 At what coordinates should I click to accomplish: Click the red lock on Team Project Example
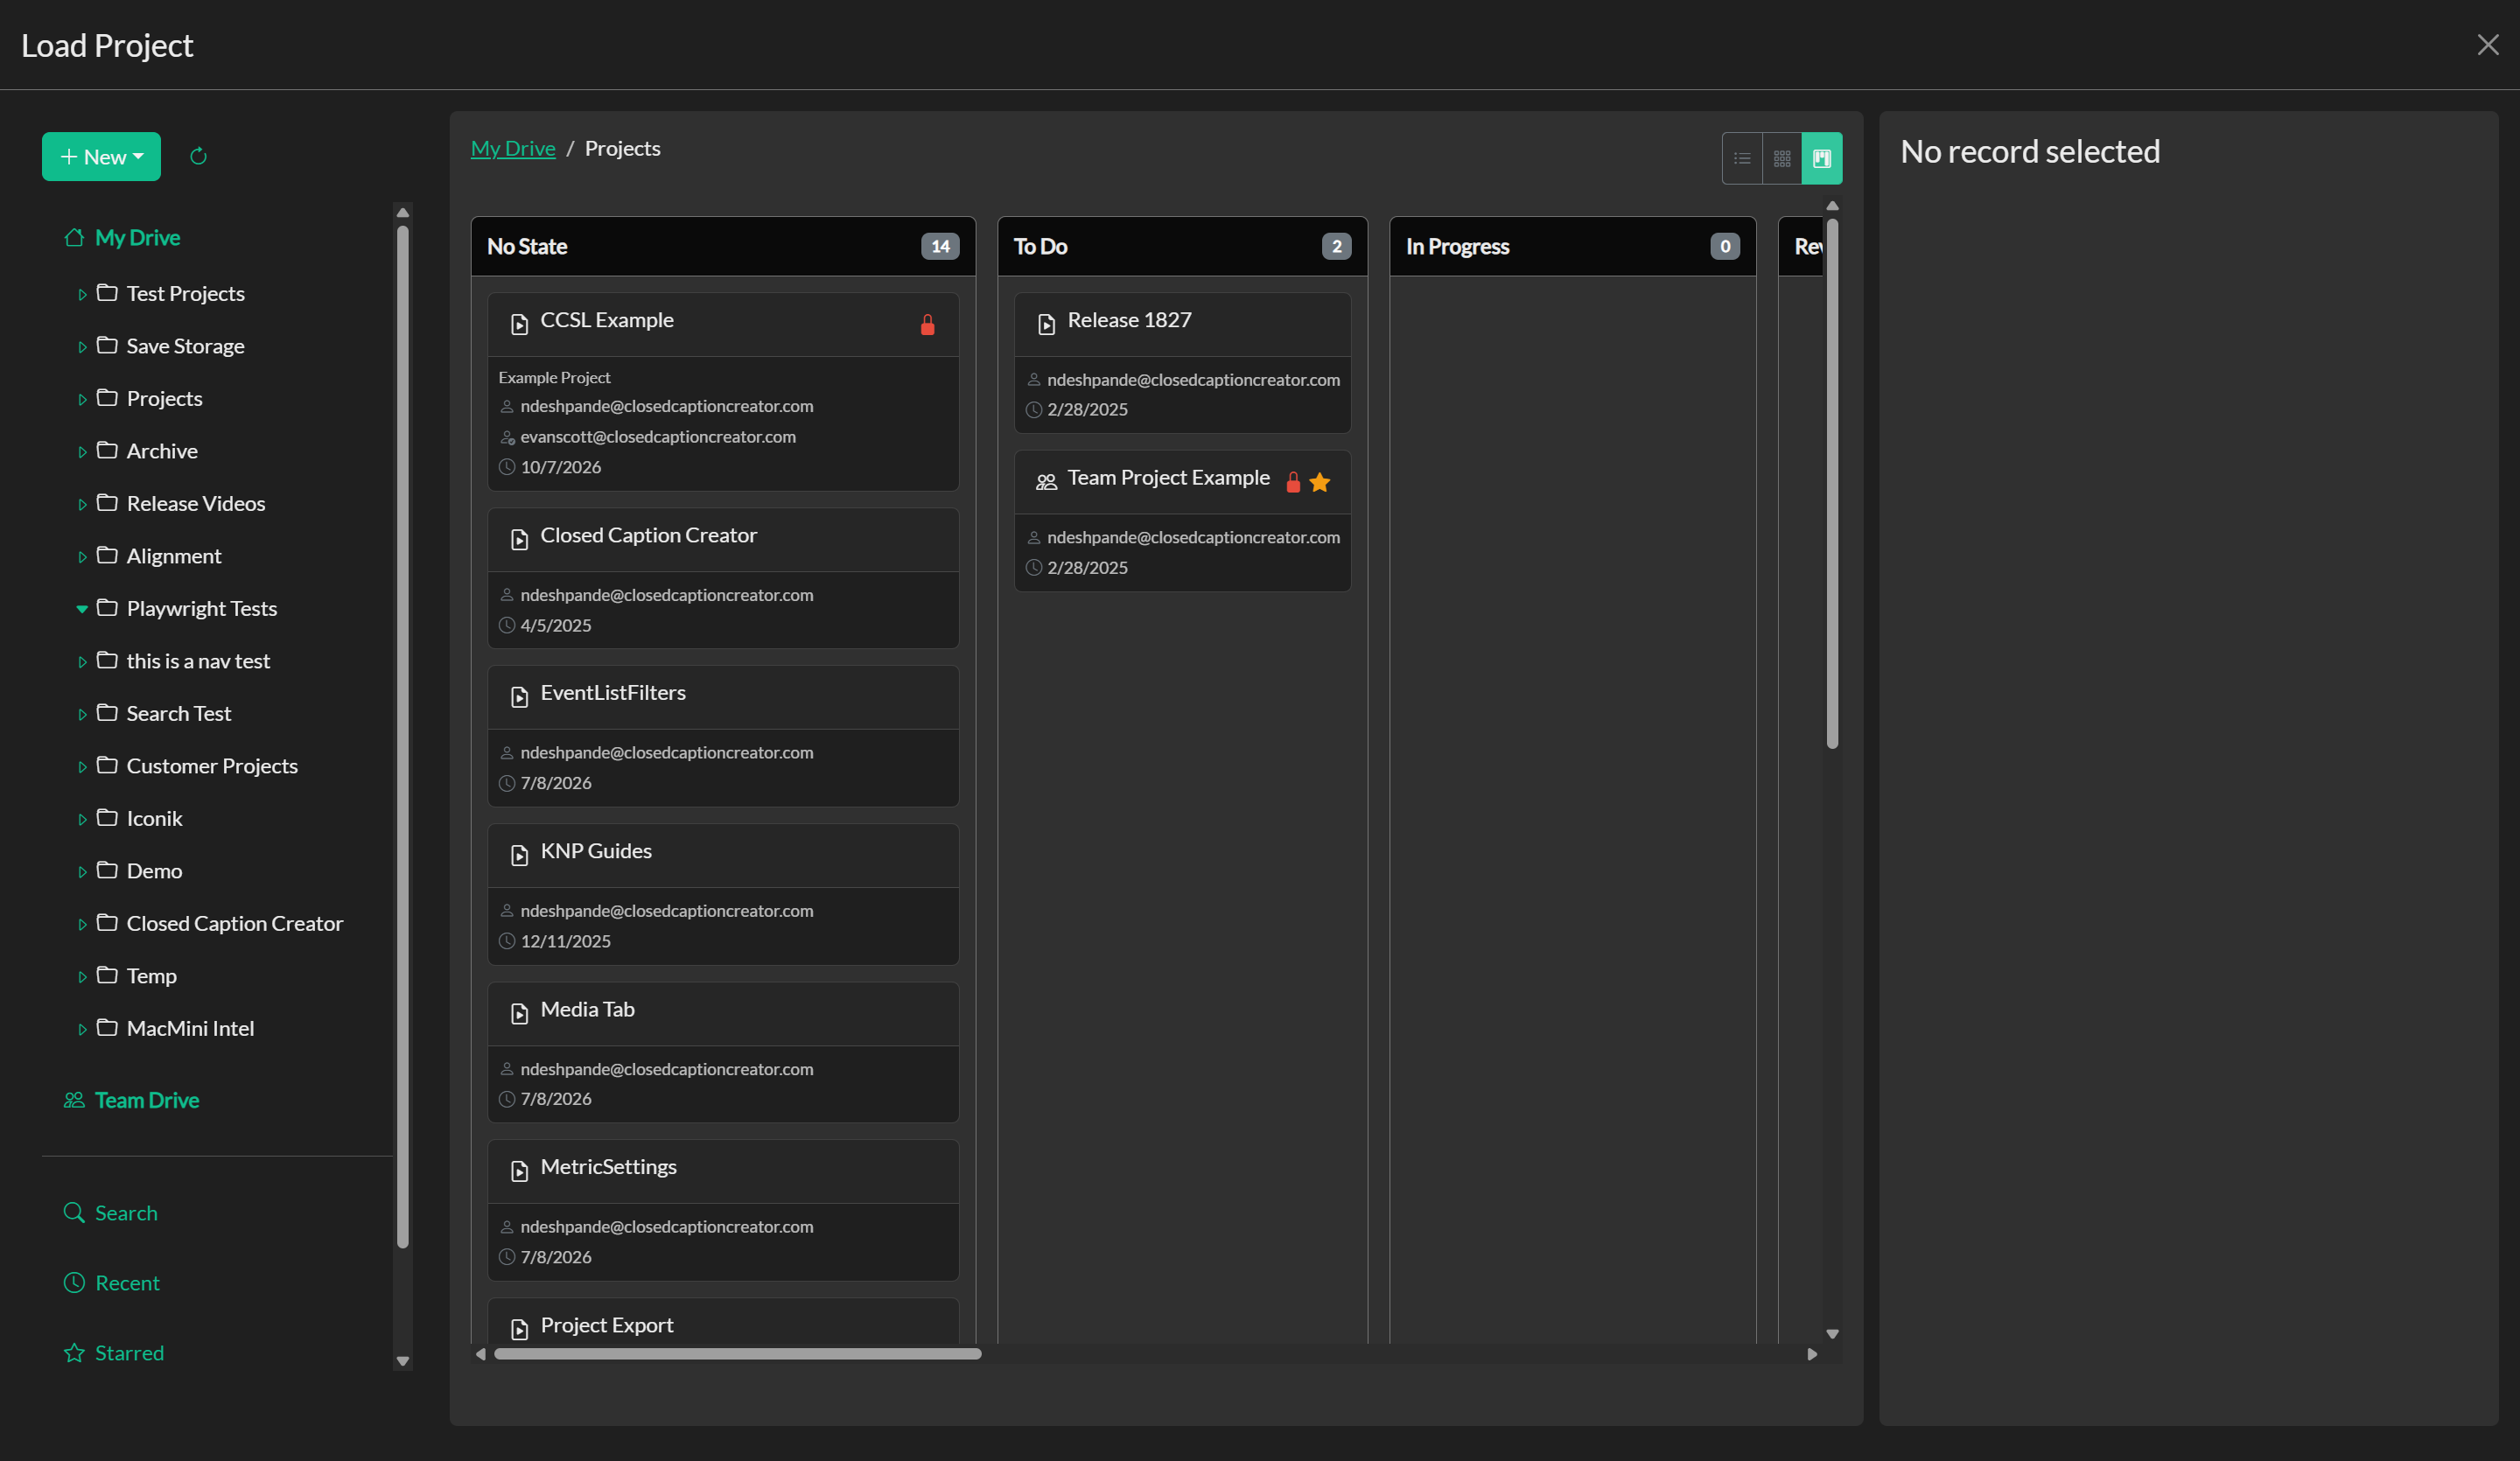1293,482
